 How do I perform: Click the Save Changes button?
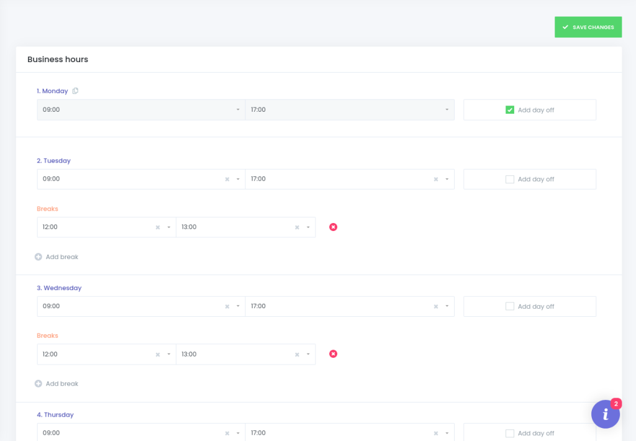588,27
